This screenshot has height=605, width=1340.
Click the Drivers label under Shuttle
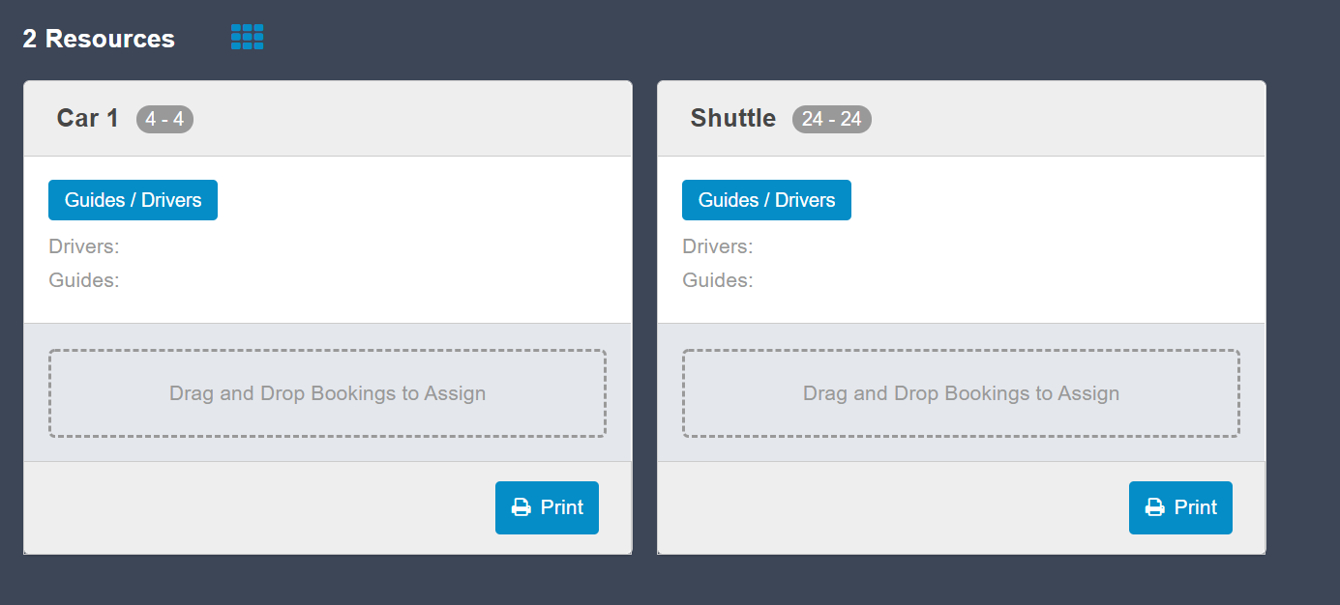click(718, 246)
